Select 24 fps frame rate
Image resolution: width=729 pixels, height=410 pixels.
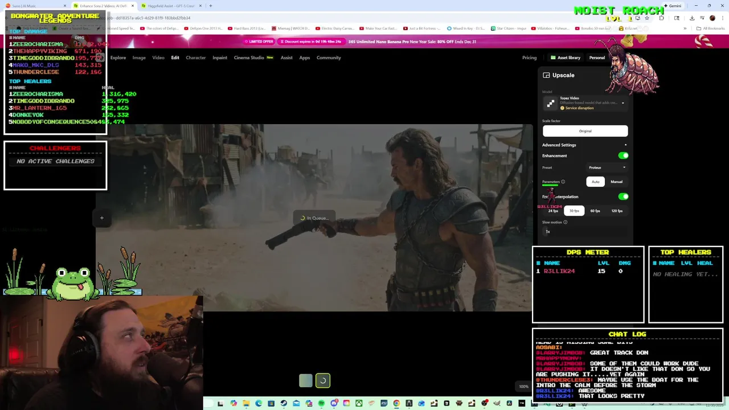click(553, 211)
